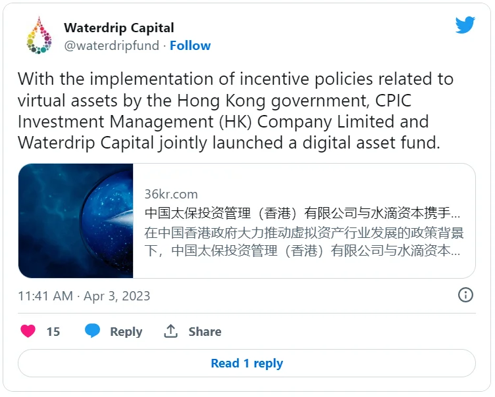Screen dimensions: 495x397
Task: Open the Twitter info circle icon
Action: (x=465, y=295)
